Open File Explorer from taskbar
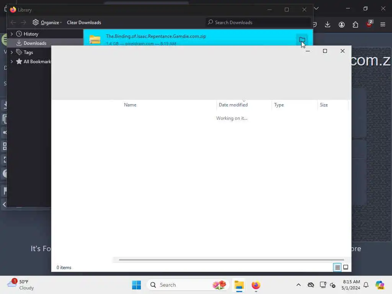Image resolution: width=392 pixels, height=294 pixels. point(239,285)
